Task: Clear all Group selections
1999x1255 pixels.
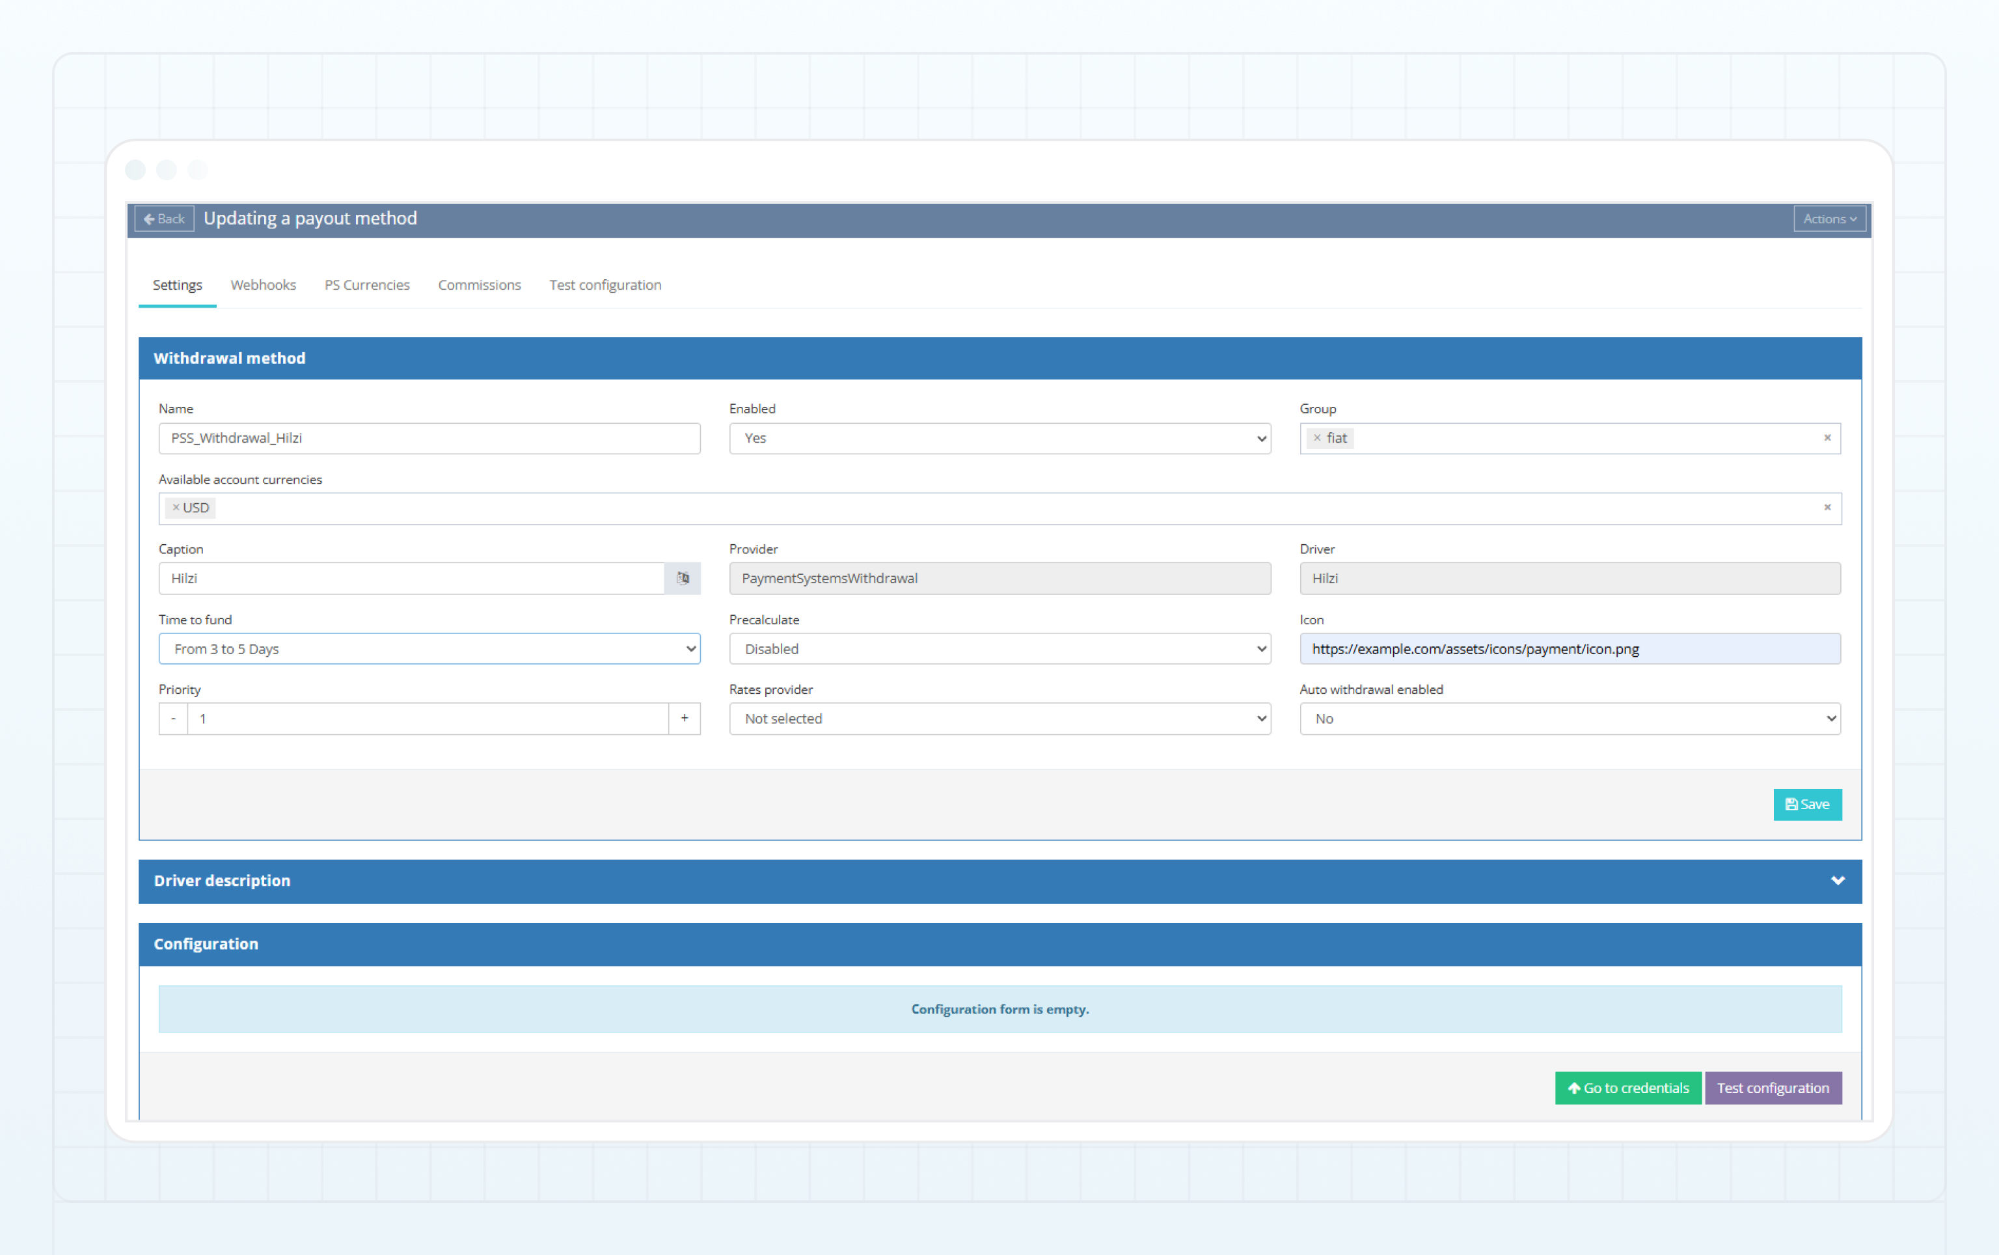Action: (x=1827, y=438)
